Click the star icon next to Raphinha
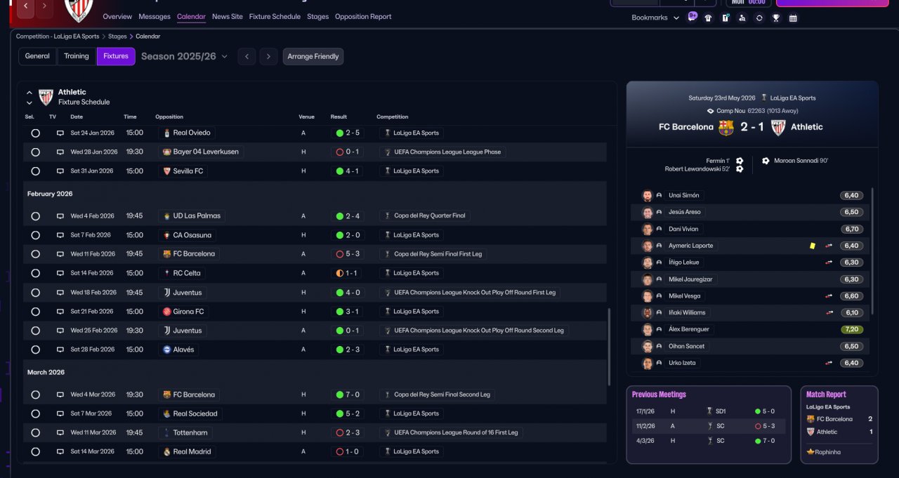This screenshot has width=899, height=478. [811, 452]
